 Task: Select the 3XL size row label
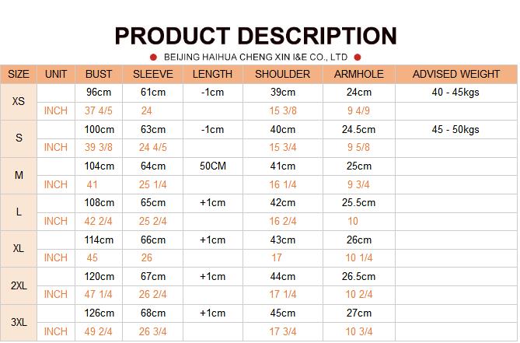click(19, 322)
